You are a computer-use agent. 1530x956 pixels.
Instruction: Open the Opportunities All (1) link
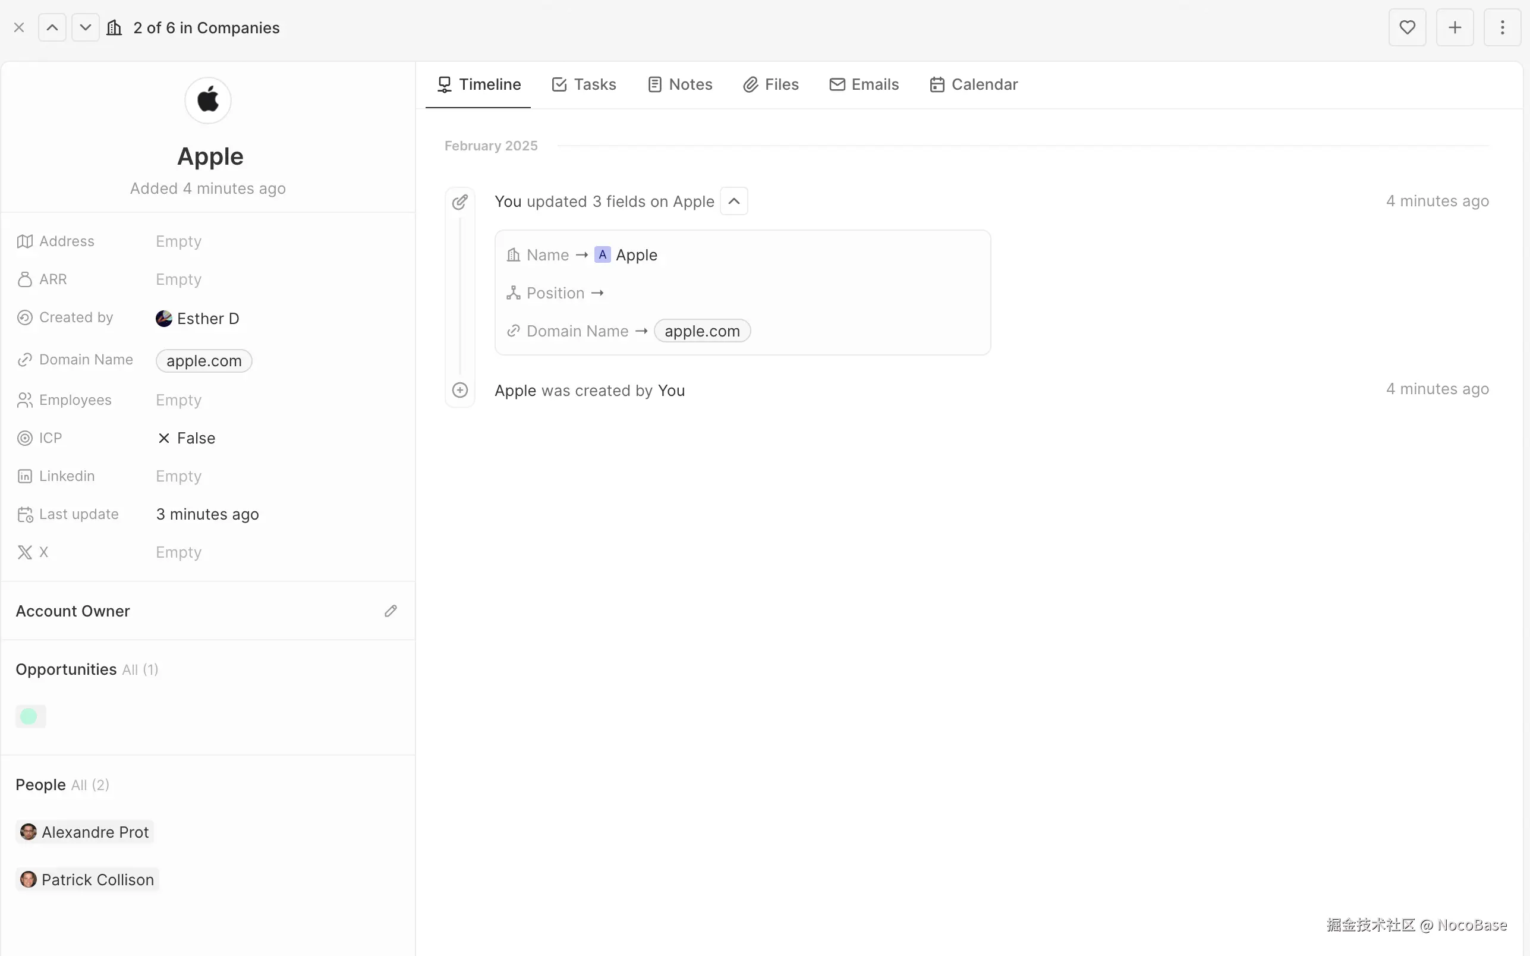[140, 669]
